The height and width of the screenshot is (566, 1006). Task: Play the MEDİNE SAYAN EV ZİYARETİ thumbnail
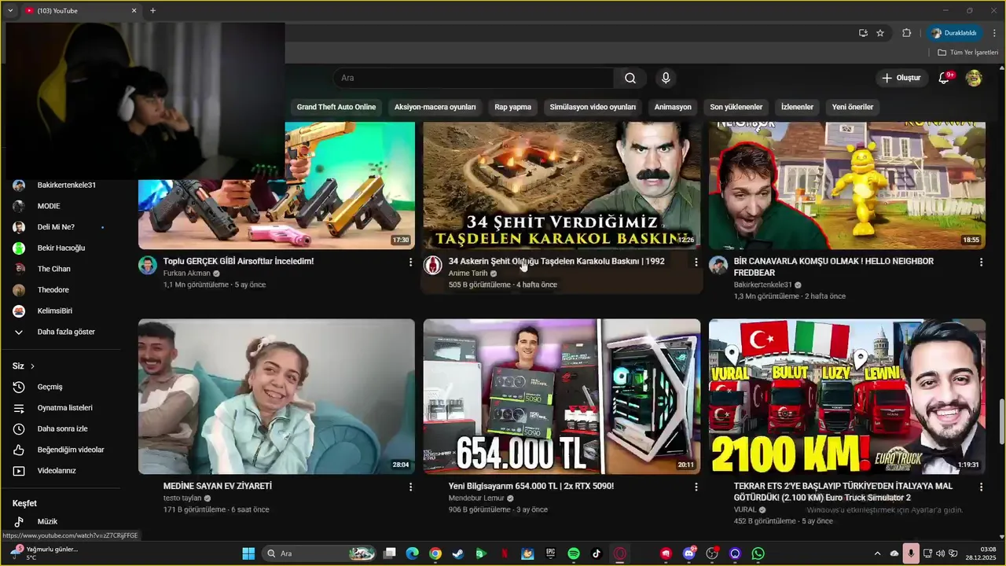click(277, 396)
